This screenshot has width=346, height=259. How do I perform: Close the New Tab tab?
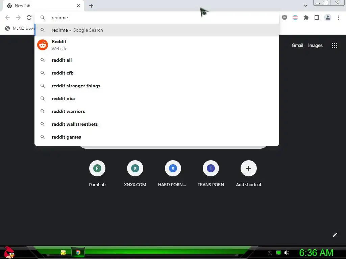(78, 6)
